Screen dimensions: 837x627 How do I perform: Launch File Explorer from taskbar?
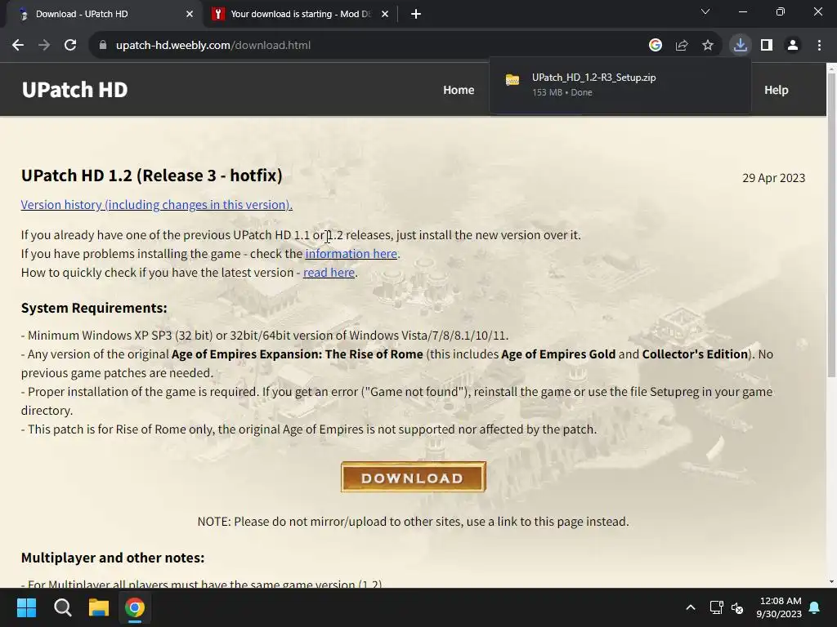[99, 607]
